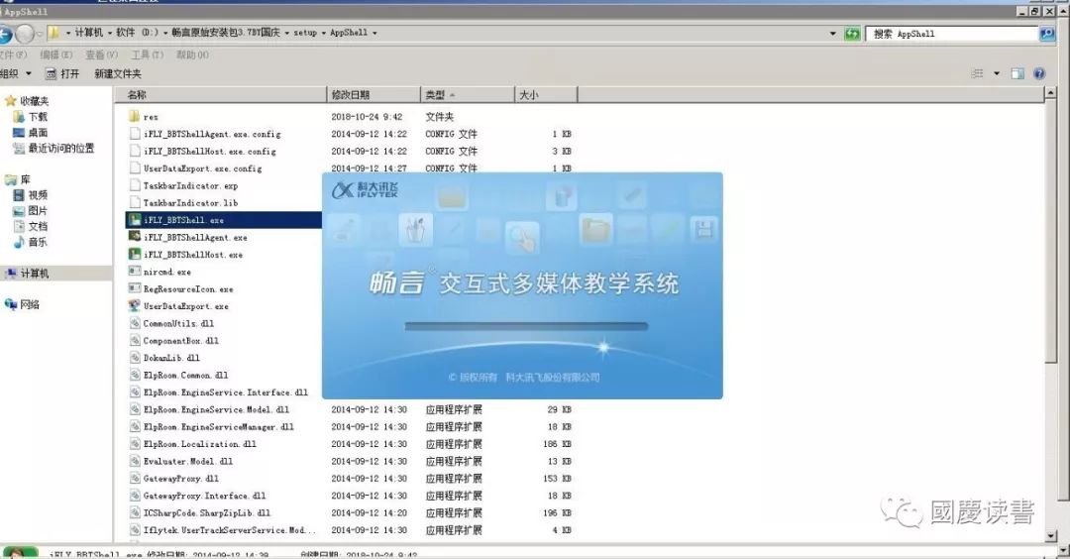Click the scrollbar down arrow
Viewport: 1070px width, 559px height.
(x=1051, y=536)
